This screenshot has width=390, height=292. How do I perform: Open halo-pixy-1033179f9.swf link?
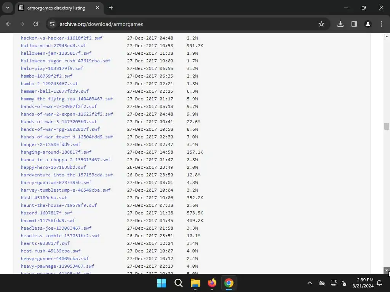52,68
